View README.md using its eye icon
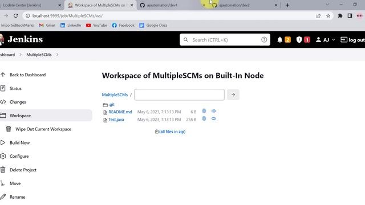The width and height of the screenshot is (365, 205). point(214,111)
